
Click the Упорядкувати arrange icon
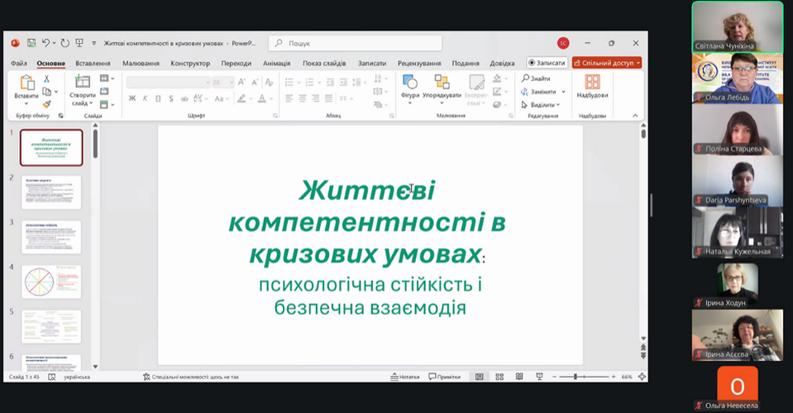coord(442,83)
